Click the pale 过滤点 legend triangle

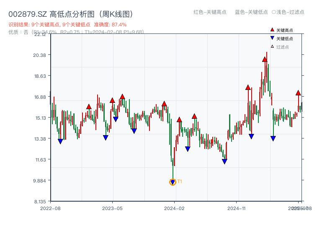272,46
